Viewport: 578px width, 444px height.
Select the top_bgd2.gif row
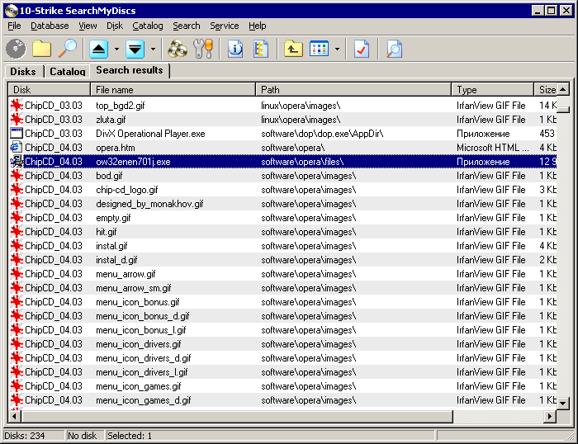coord(282,106)
